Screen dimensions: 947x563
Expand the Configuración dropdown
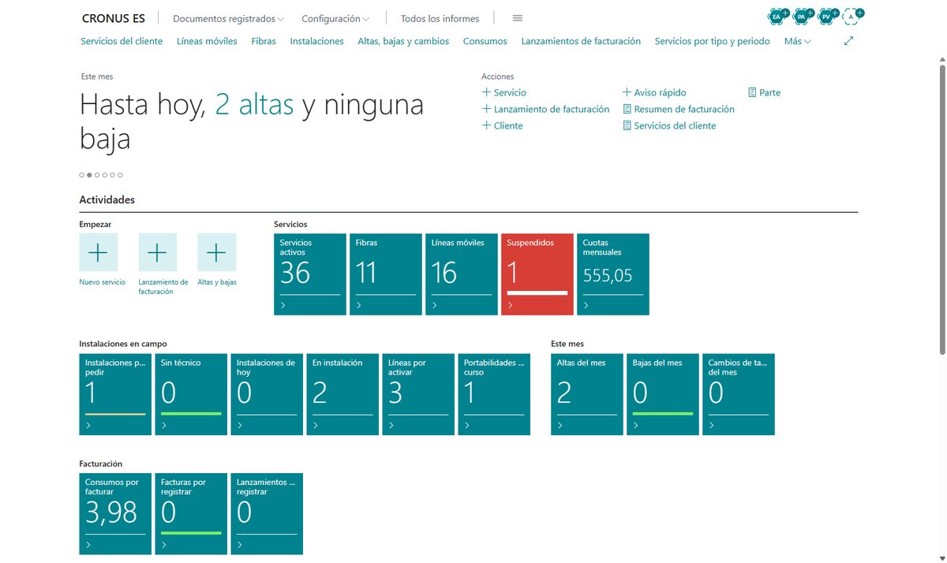click(x=335, y=18)
